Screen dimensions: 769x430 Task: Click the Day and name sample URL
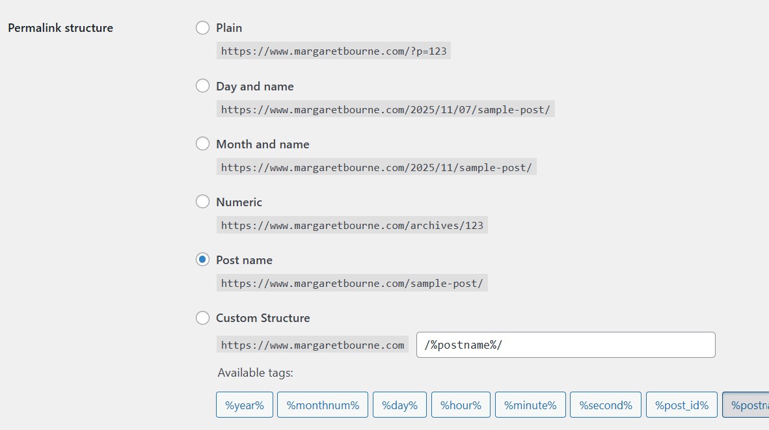coord(385,109)
